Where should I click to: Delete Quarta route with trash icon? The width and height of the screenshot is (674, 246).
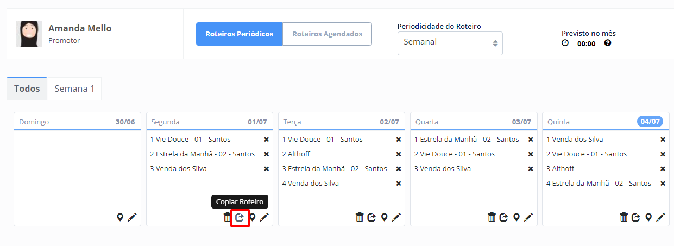[x=492, y=217]
